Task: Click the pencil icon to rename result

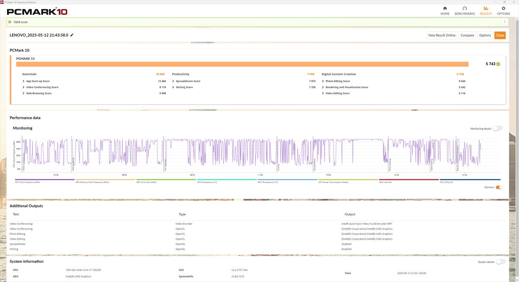Action: pos(72,35)
